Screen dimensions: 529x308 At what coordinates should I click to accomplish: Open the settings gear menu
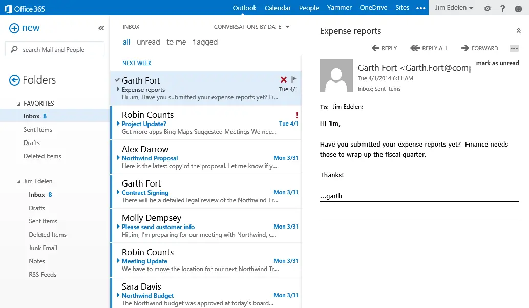tap(487, 8)
